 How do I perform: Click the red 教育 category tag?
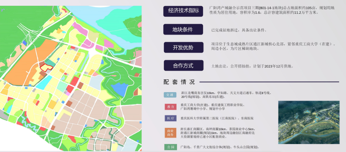(171, 107)
